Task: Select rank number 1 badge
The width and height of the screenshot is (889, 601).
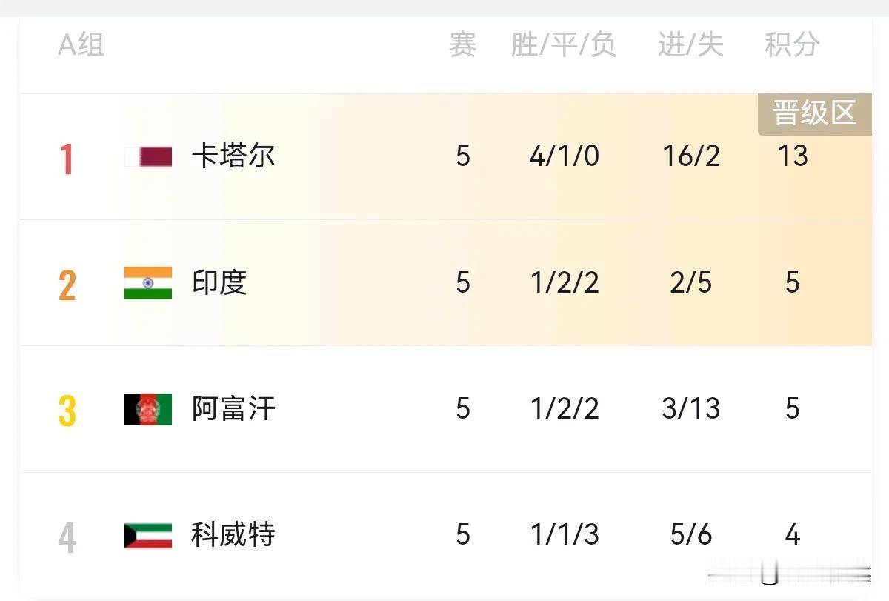Action: pos(67,159)
